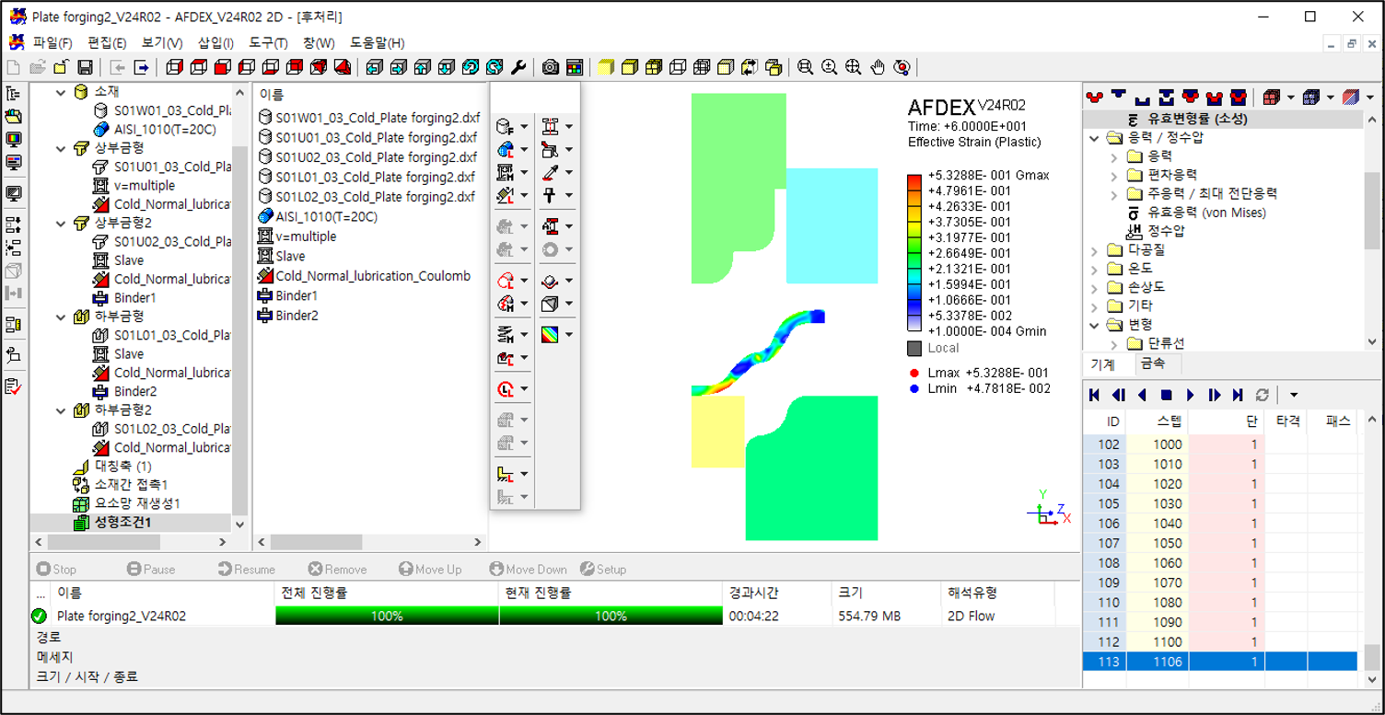Click the clock L icon in palette
This screenshot has width=1385, height=715.
click(x=506, y=389)
